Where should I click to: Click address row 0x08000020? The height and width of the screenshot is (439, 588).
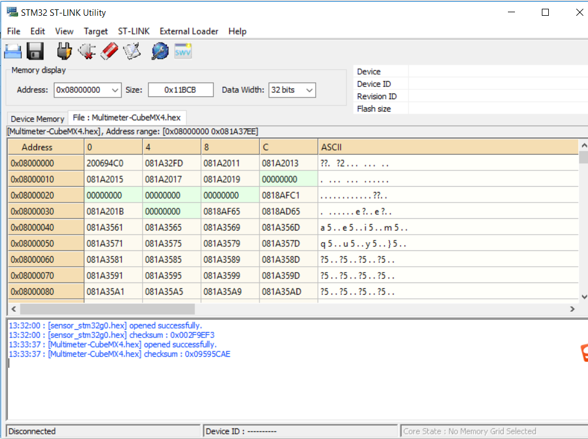pyautogui.click(x=46, y=196)
